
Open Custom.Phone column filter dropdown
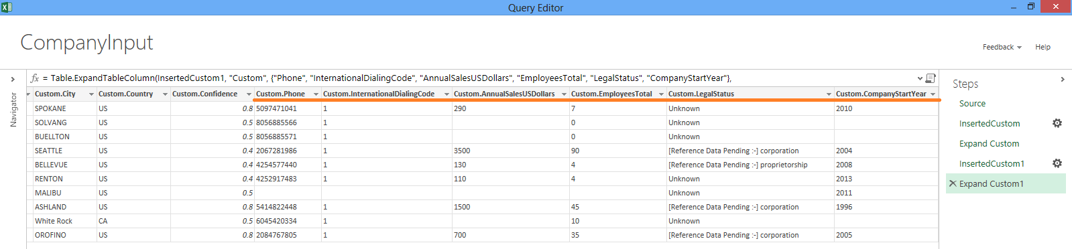(x=316, y=94)
